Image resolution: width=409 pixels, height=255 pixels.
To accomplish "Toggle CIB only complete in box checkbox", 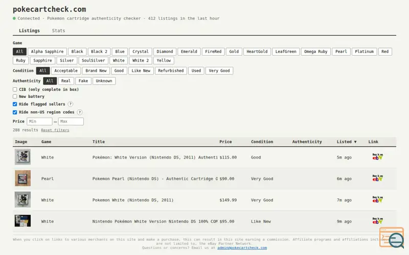I will coord(15,90).
